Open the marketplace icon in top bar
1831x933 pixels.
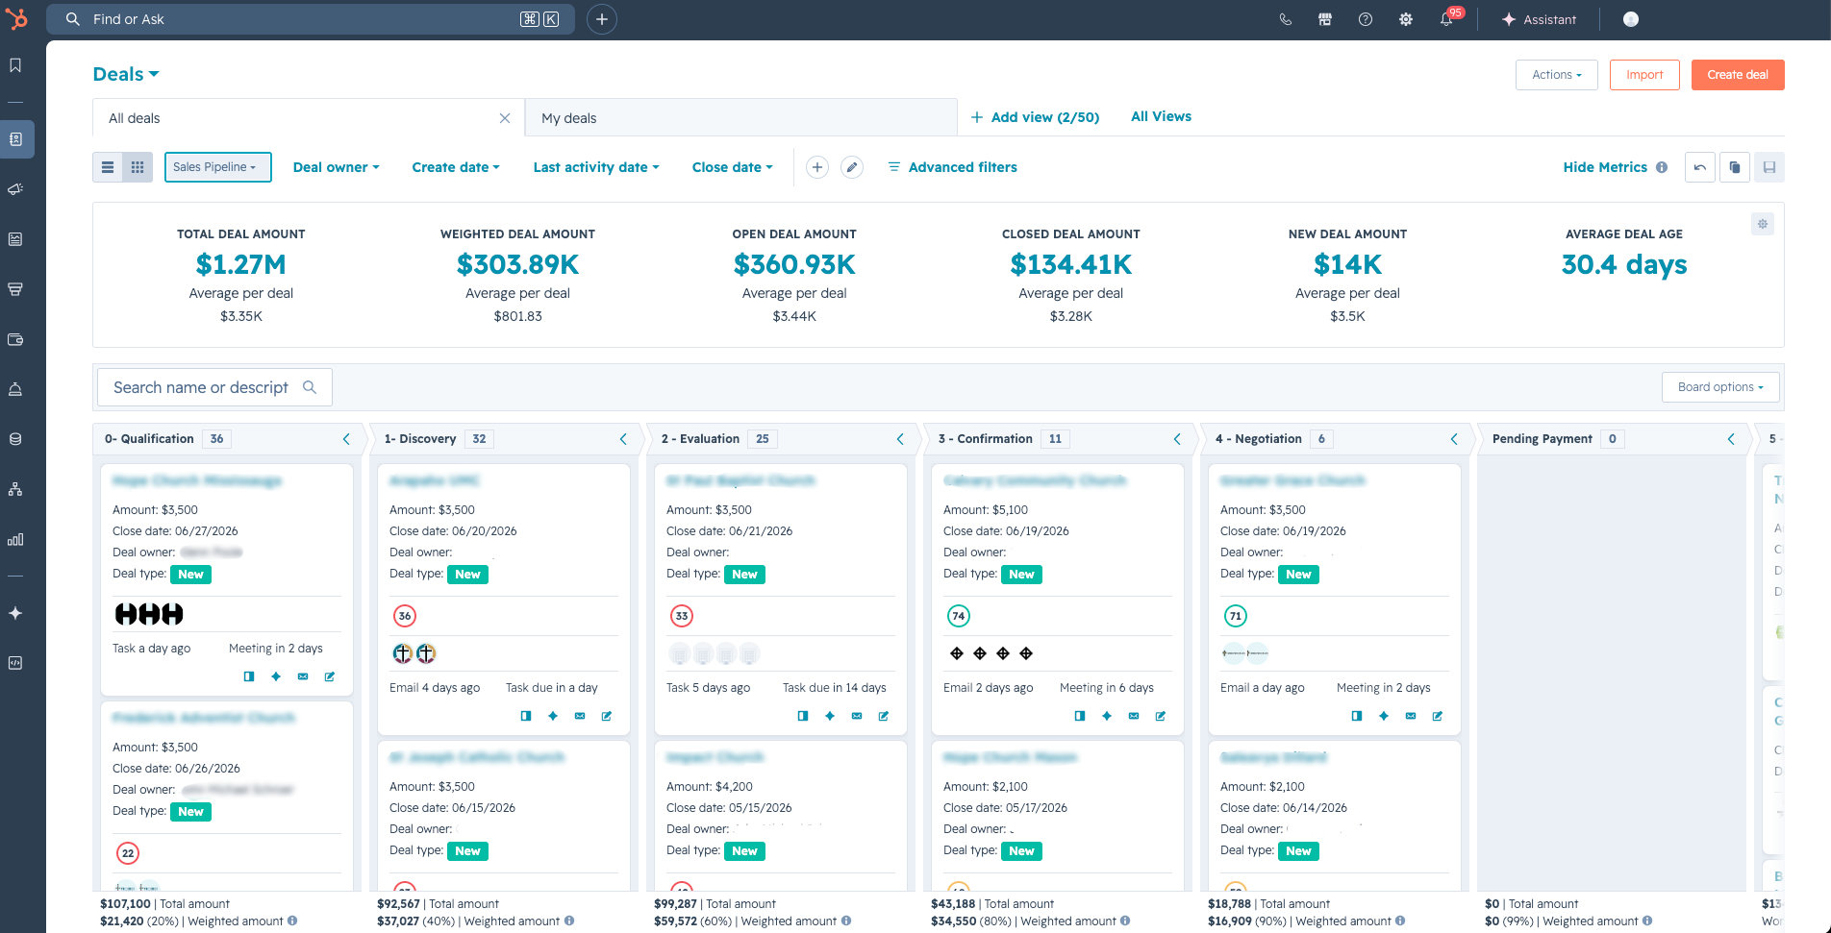coord(1325,19)
